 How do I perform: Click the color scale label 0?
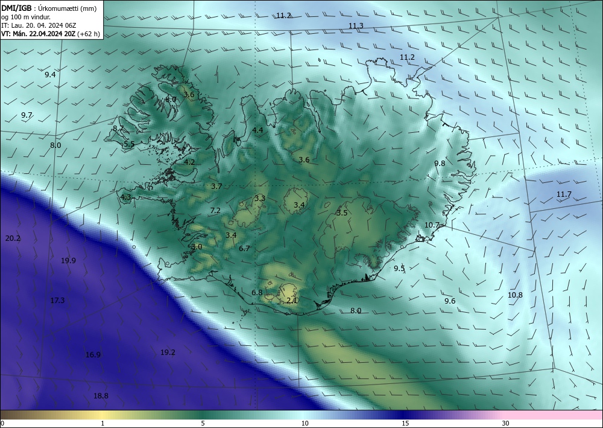(x=2, y=423)
